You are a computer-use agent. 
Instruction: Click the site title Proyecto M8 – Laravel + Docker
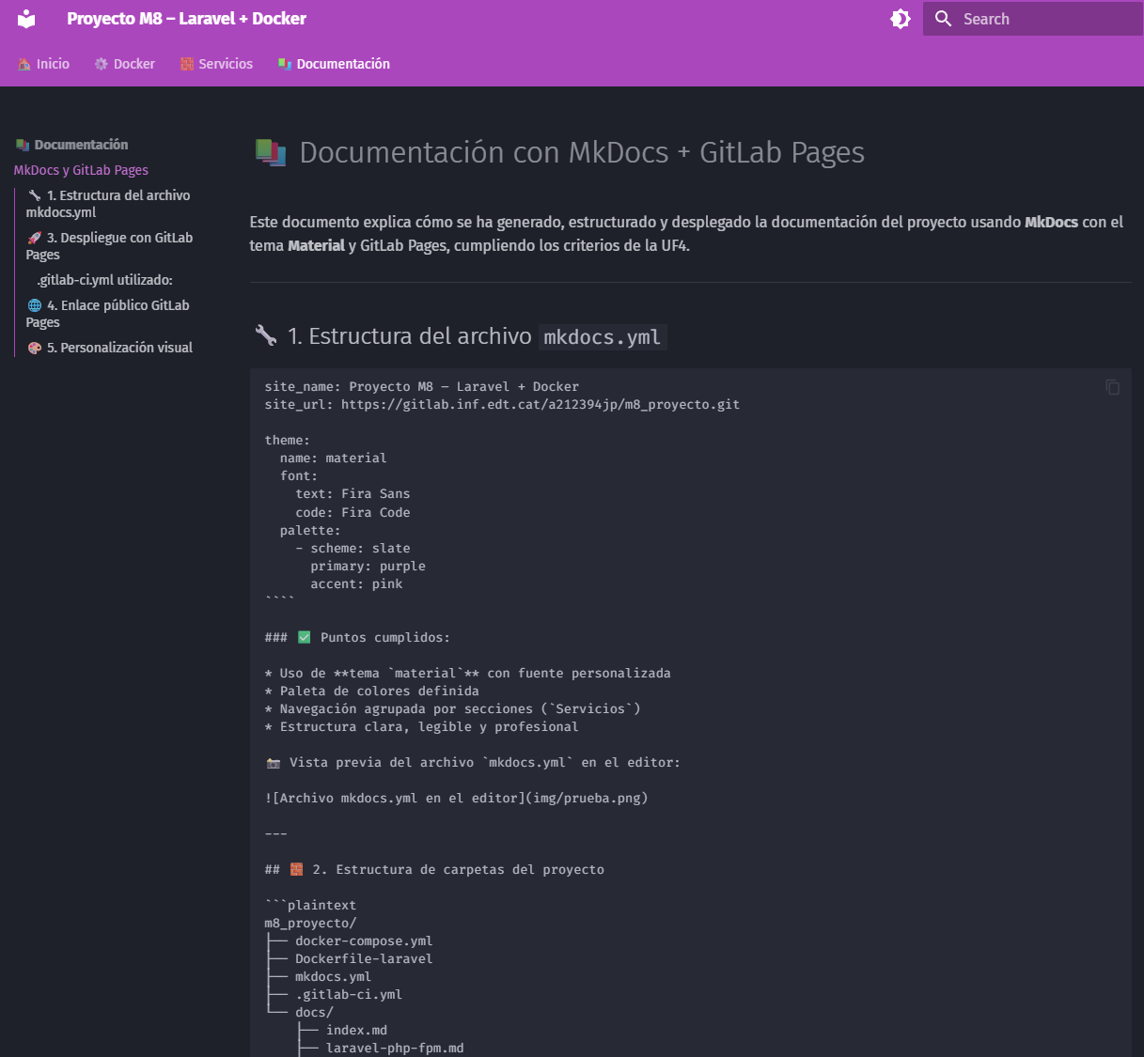pyautogui.click(x=186, y=19)
